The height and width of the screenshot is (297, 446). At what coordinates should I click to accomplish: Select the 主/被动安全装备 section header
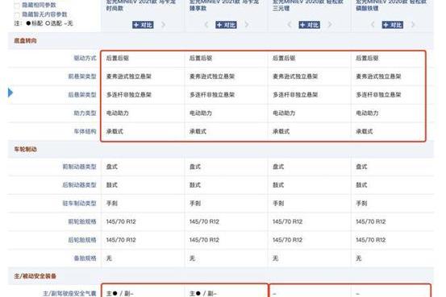coord(35,276)
